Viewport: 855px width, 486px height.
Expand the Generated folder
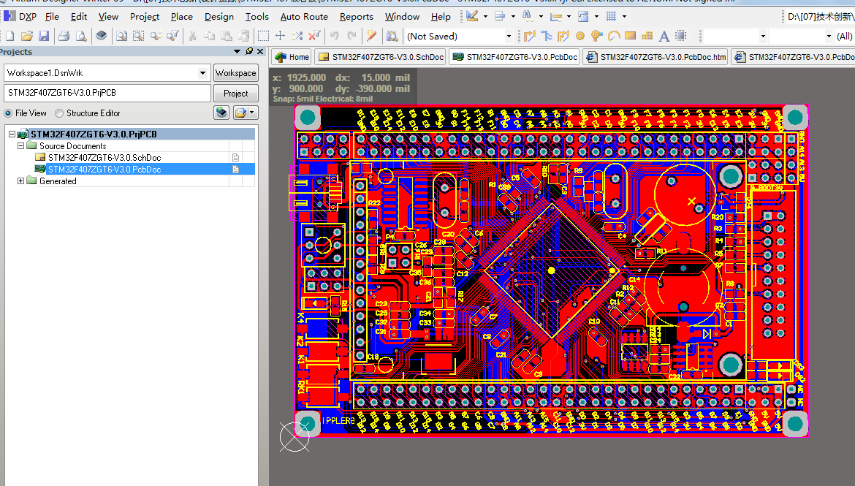click(x=20, y=181)
